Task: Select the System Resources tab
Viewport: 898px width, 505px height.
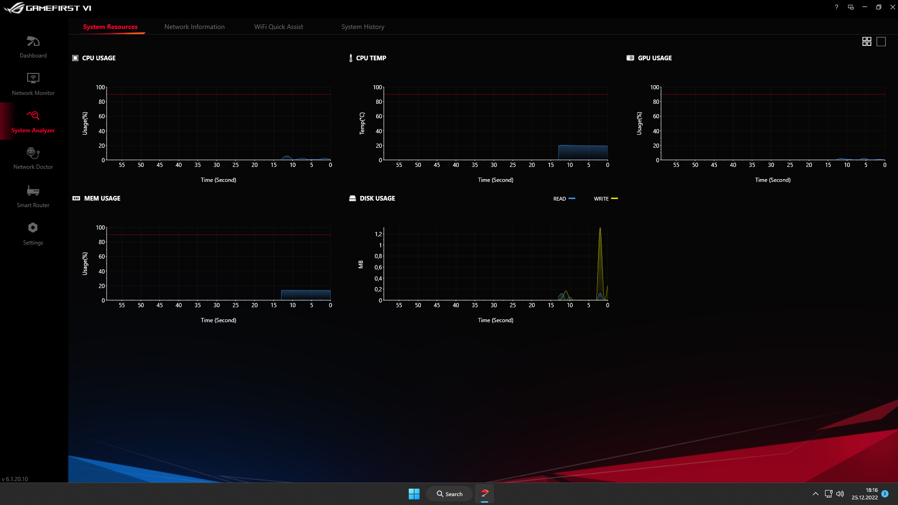Action: click(111, 27)
